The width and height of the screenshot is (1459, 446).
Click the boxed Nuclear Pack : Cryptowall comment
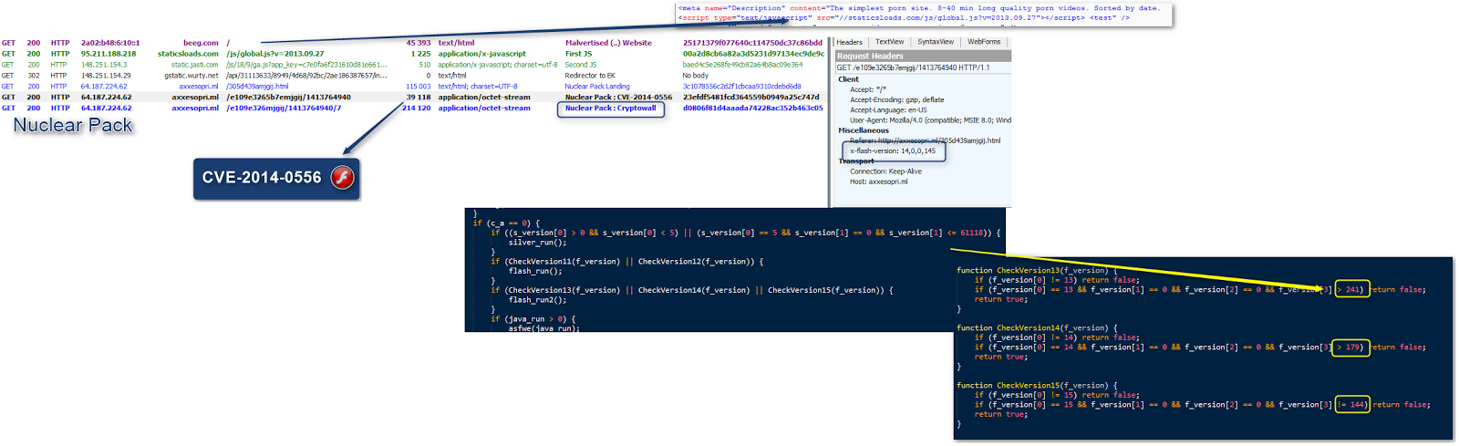610,109
